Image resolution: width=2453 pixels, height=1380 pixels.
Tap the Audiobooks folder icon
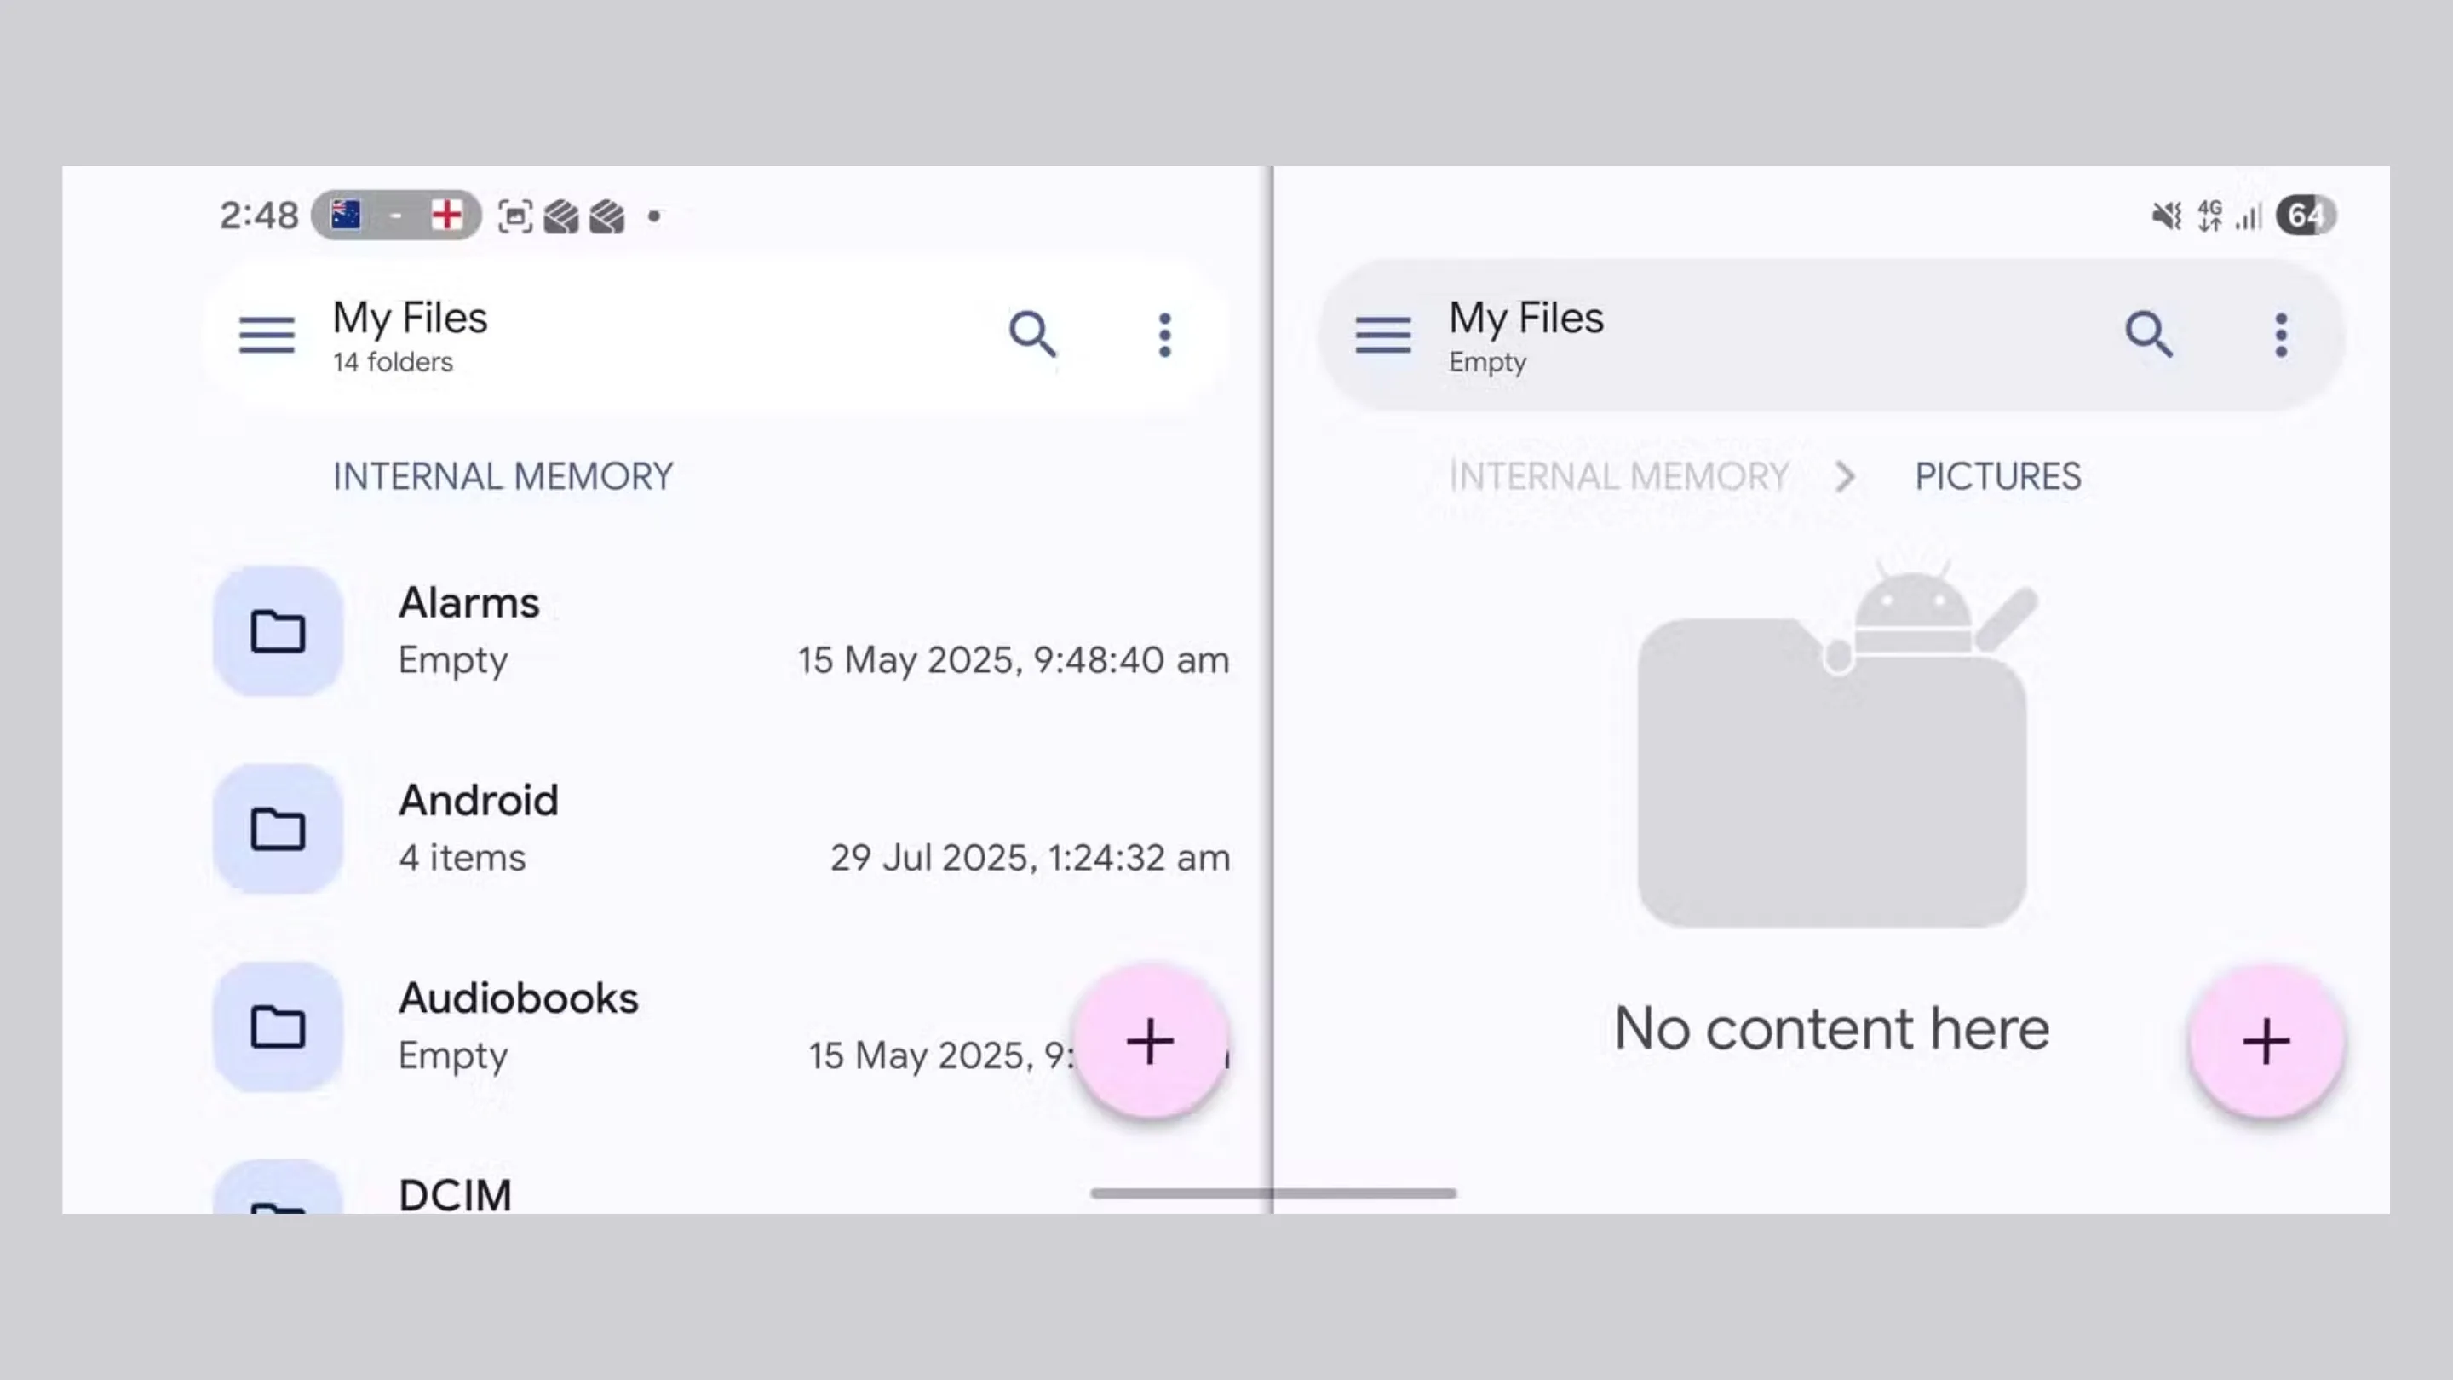click(x=277, y=1026)
